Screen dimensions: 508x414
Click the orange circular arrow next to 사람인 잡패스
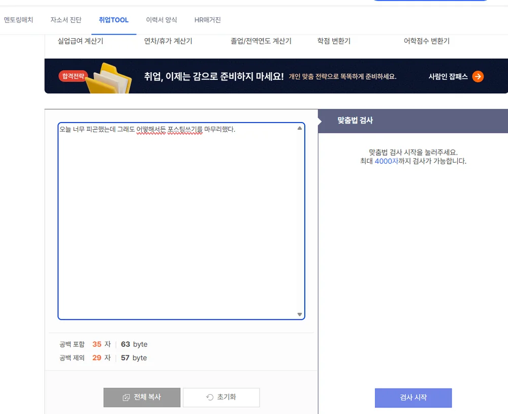pos(478,76)
